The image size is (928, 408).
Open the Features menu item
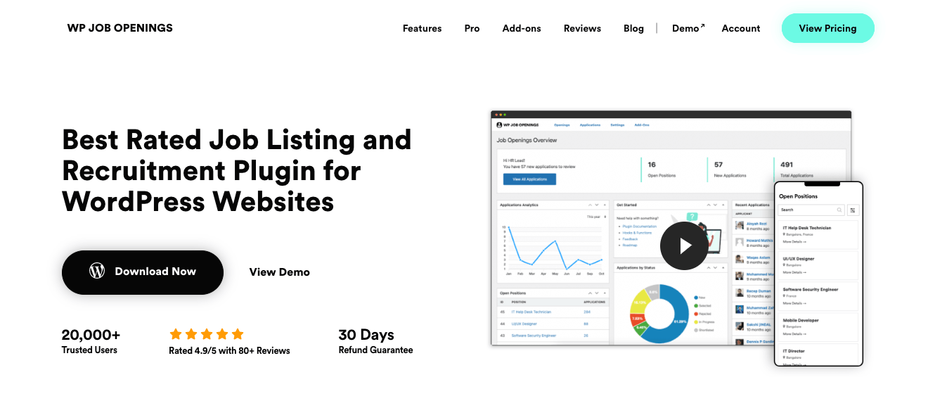tap(422, 29)
